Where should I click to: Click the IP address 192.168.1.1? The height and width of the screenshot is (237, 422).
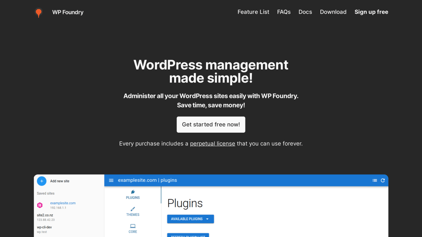coord(58,208)
